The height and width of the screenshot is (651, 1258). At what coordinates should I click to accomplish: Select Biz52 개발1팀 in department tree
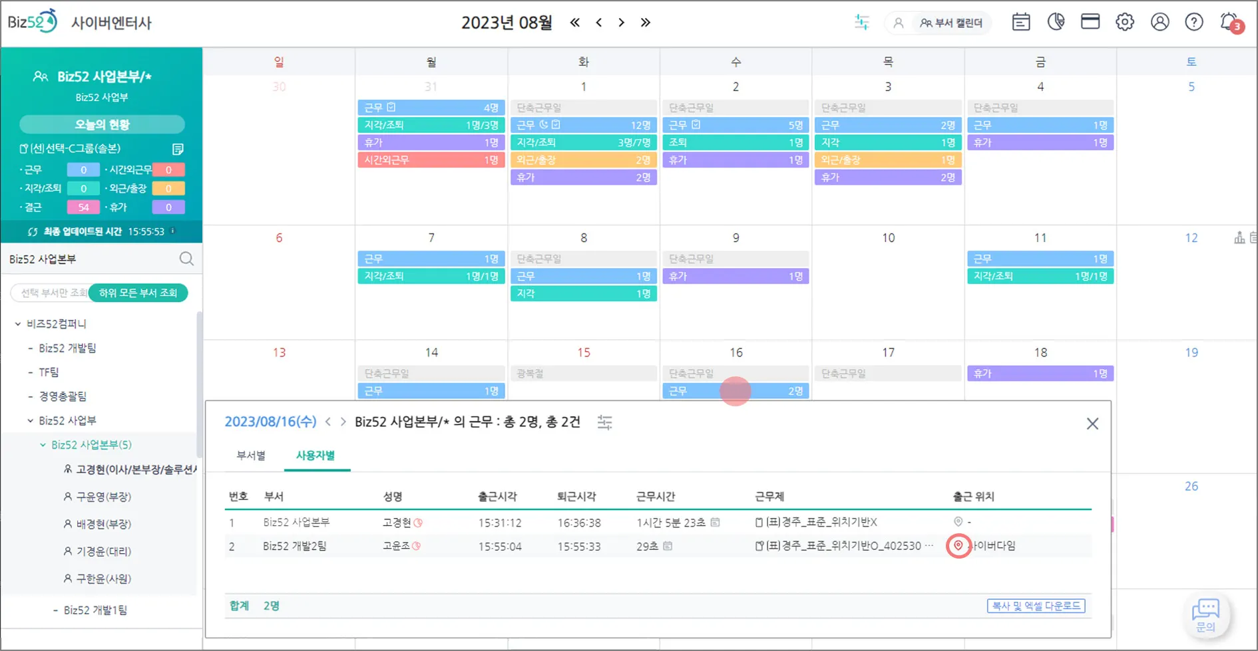click(95, 610)
